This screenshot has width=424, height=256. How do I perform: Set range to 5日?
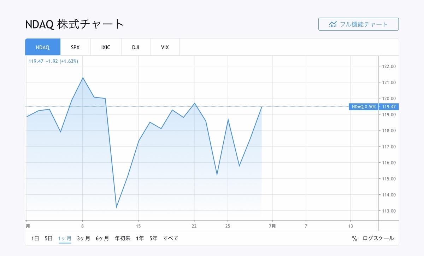pos(49,238)
